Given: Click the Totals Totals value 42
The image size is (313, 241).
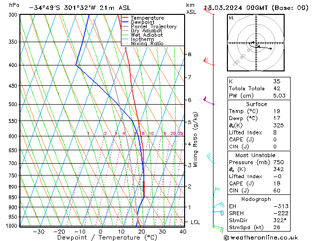Looking at the screenshot, I should pos(277,88).
